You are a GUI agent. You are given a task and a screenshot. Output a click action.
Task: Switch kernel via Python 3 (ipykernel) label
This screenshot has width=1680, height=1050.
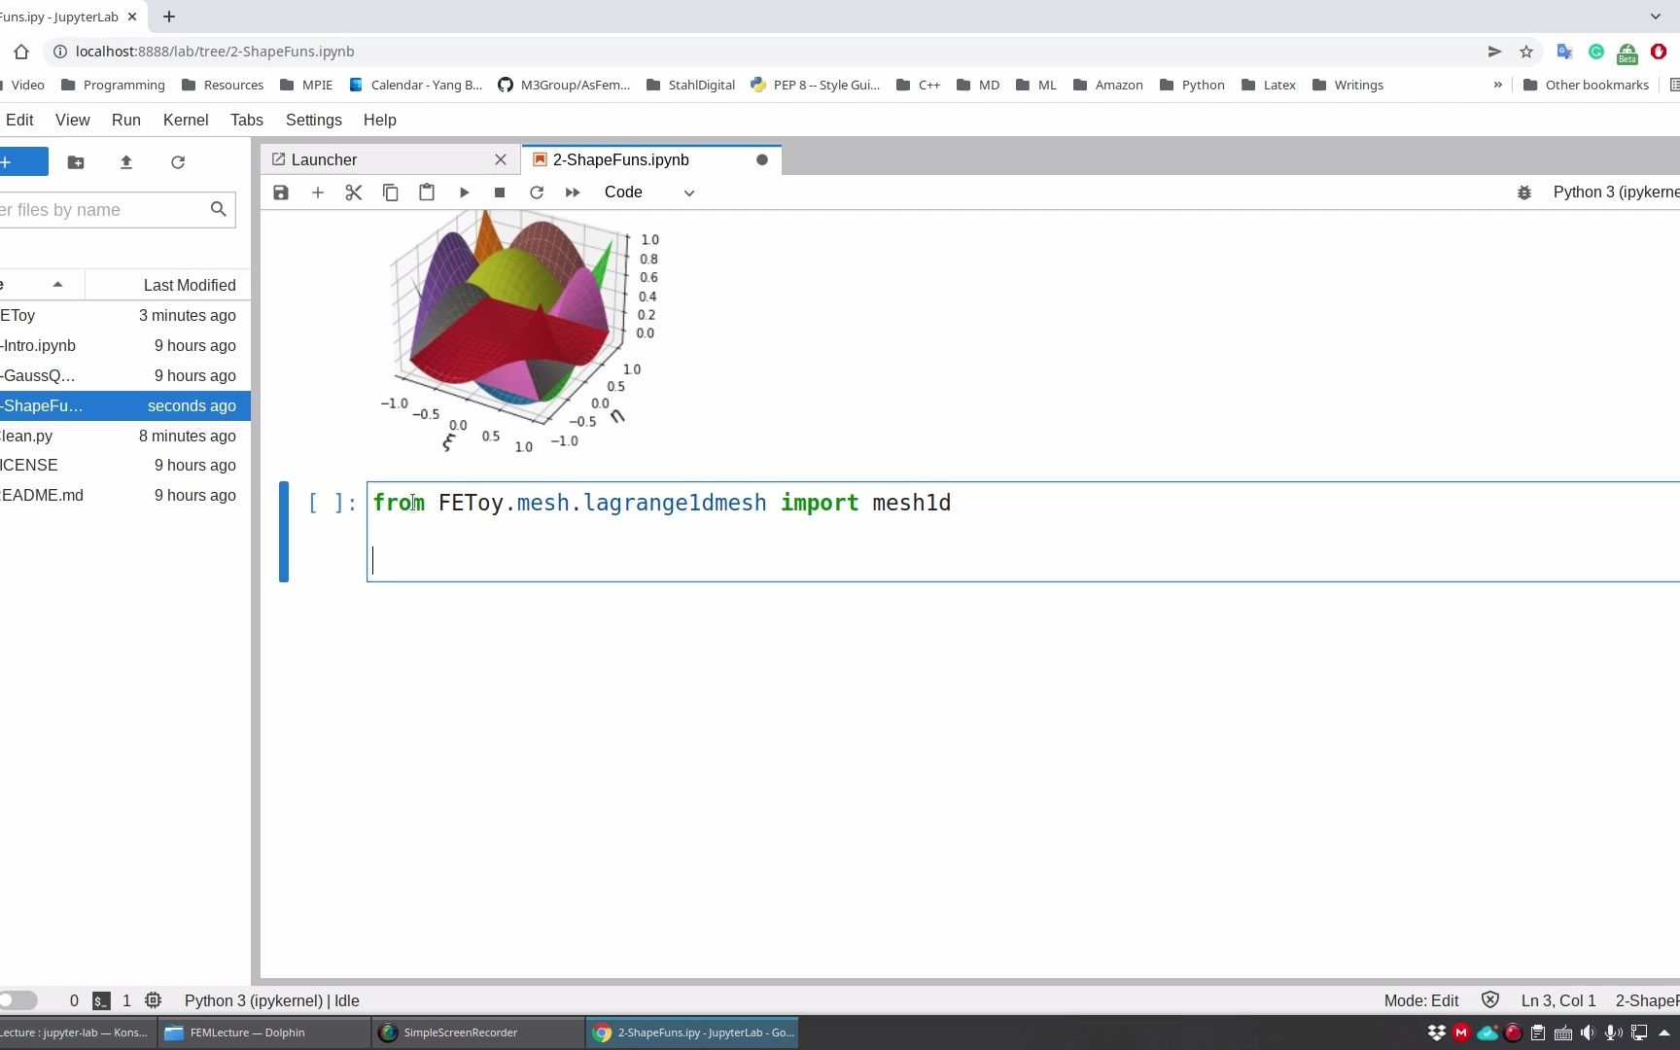click(1616, 192)
